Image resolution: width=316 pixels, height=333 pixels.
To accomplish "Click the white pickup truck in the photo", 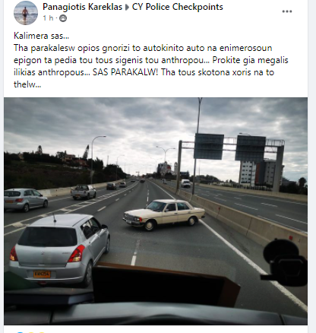I will pos(83,192).
